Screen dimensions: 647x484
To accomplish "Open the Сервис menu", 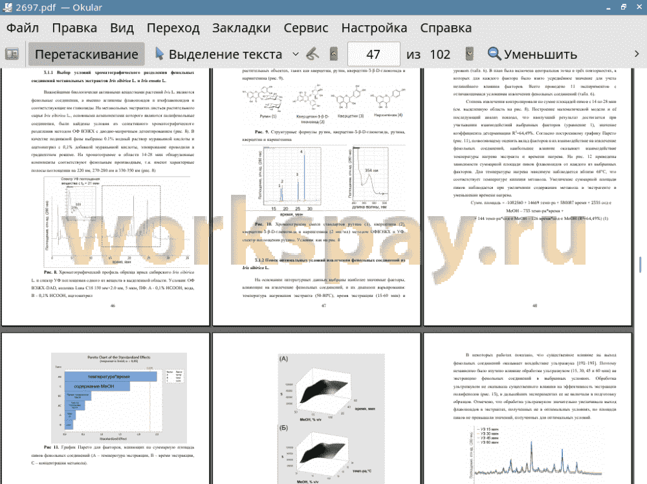I will [x=306, y=28].
